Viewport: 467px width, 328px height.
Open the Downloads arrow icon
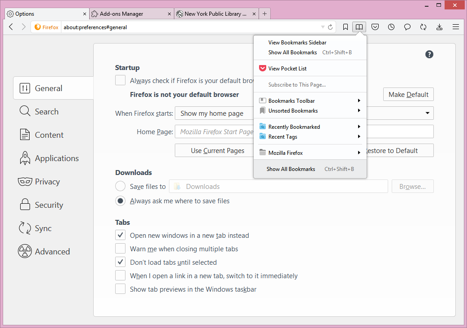[439, 27]
